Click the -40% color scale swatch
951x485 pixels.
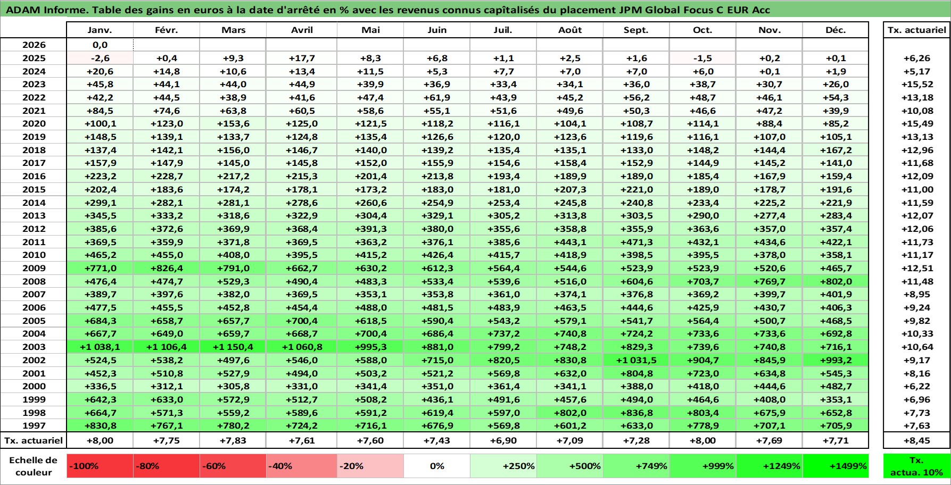[x=302, y=466]
